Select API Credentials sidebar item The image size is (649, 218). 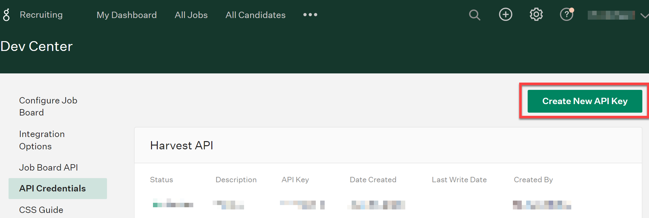58,189
